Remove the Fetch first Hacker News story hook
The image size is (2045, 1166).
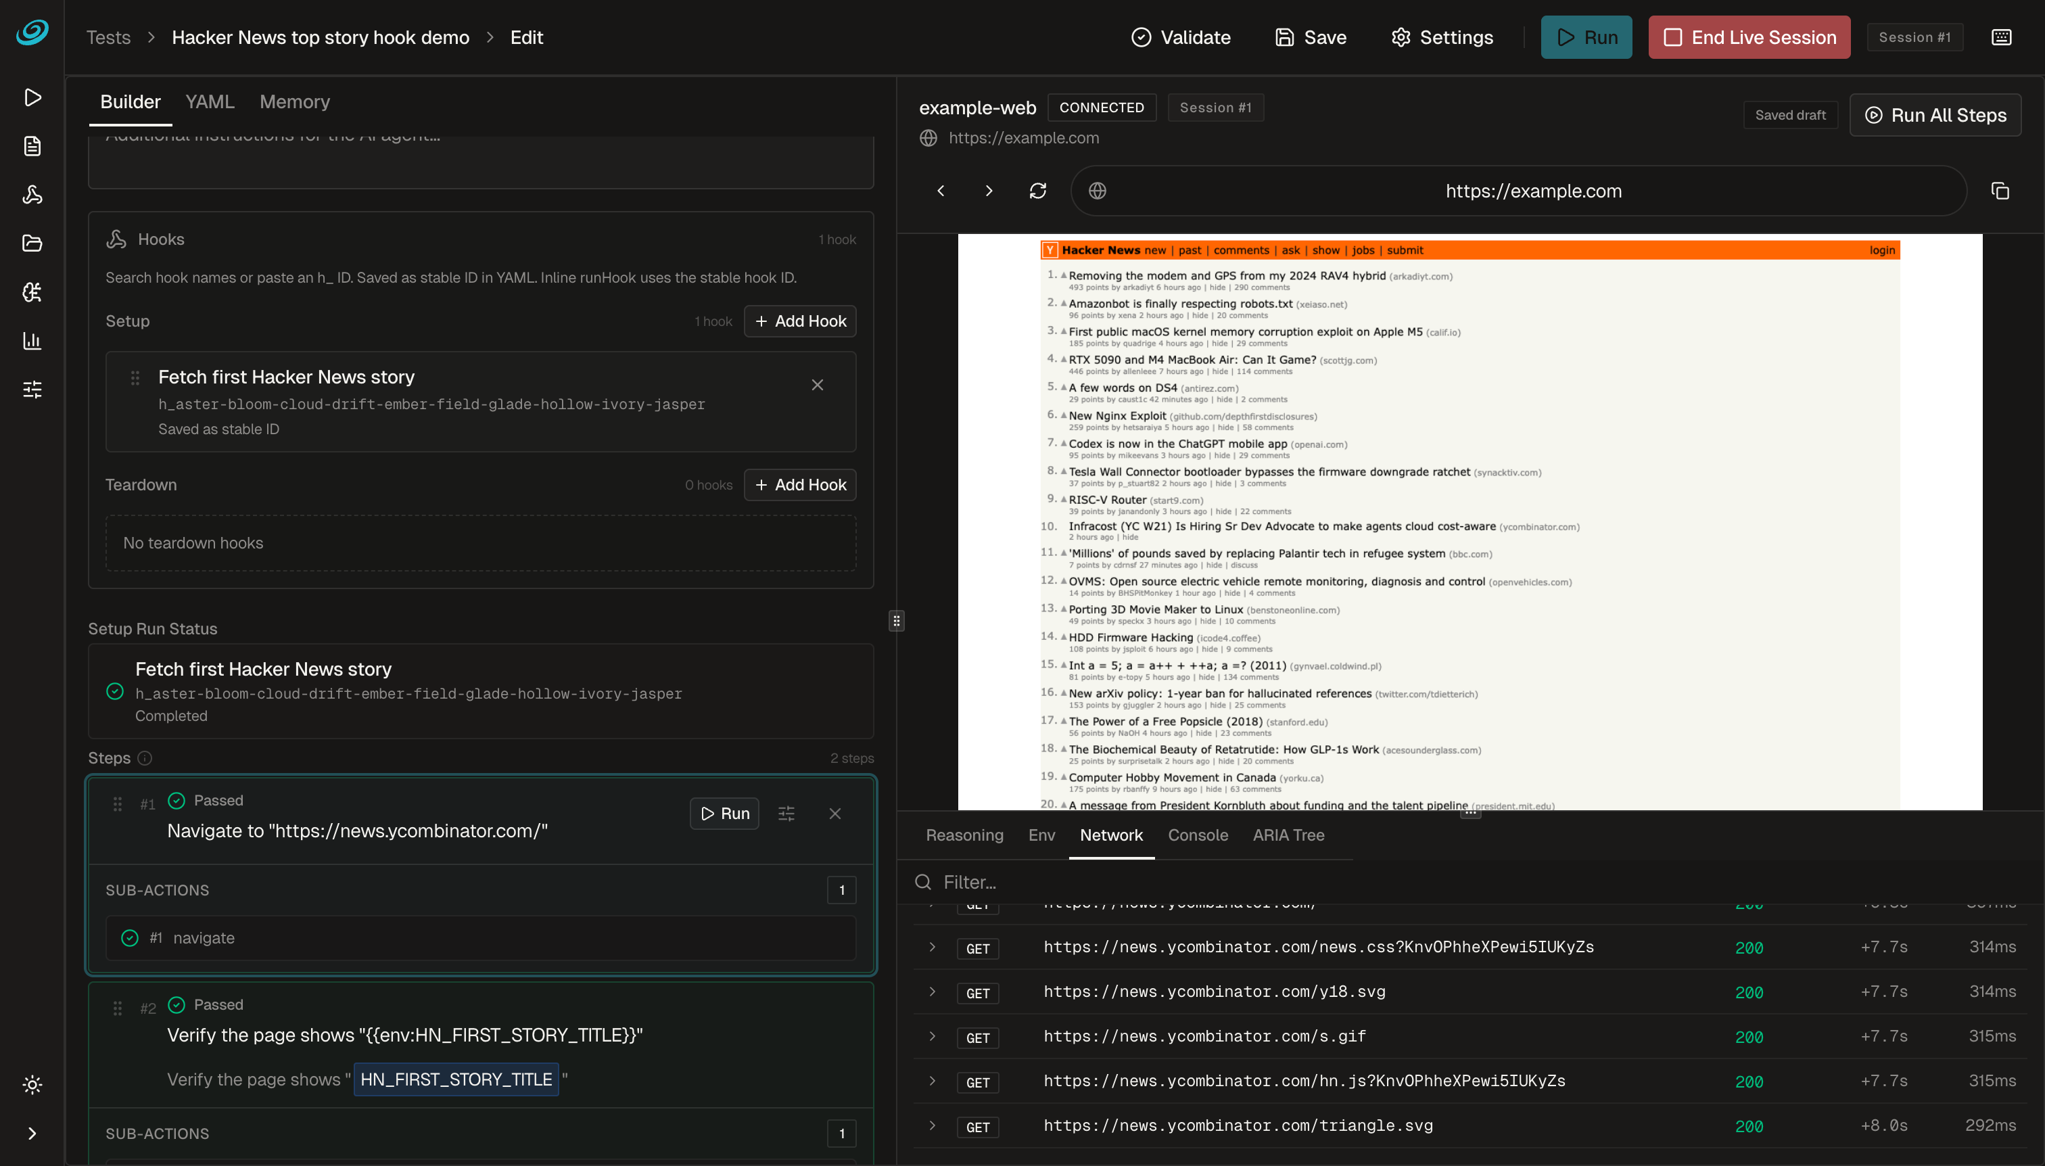[817, 386]
